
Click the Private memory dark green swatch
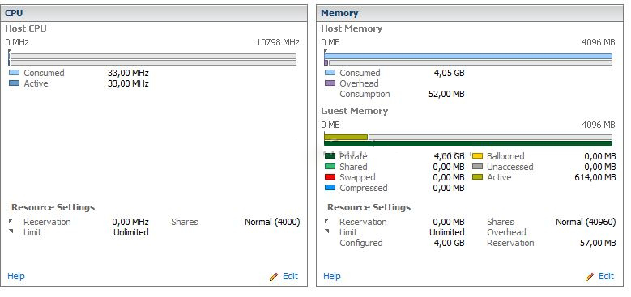[330, 156]
